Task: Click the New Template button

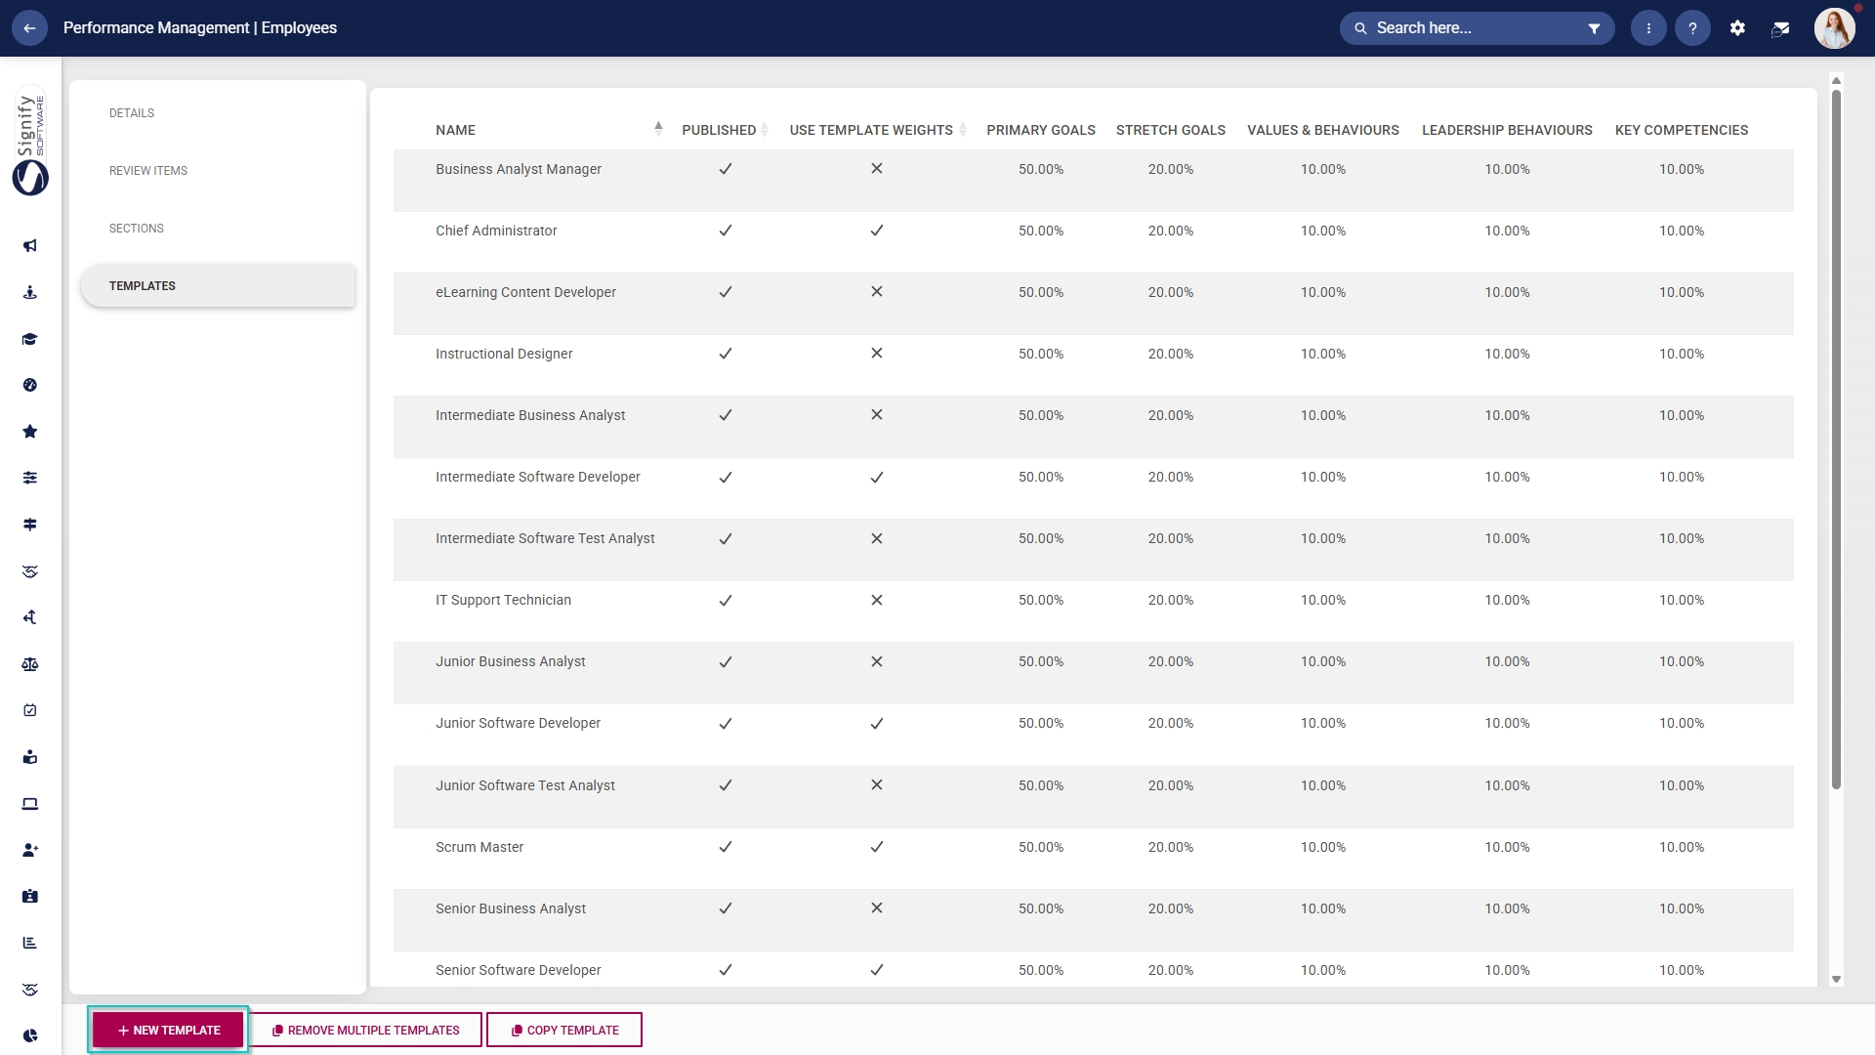Action: tap(168, 1031)
